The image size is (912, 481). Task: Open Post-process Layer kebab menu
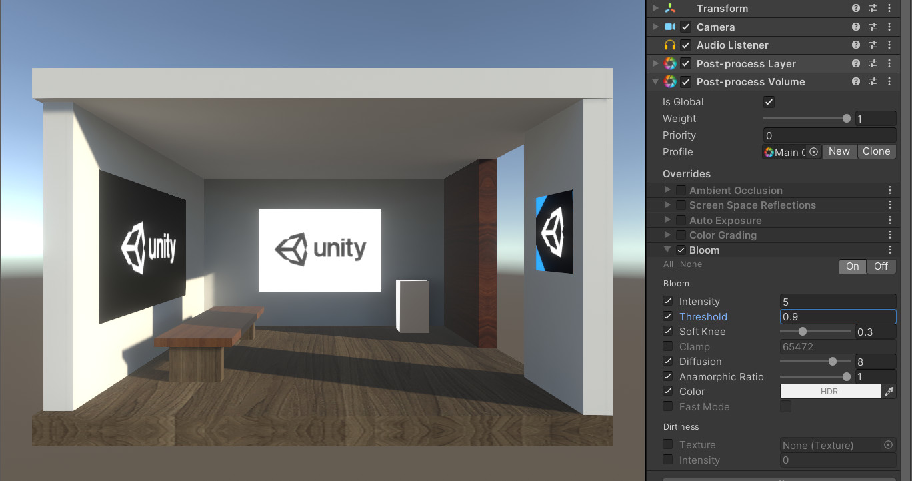[889, 63]
